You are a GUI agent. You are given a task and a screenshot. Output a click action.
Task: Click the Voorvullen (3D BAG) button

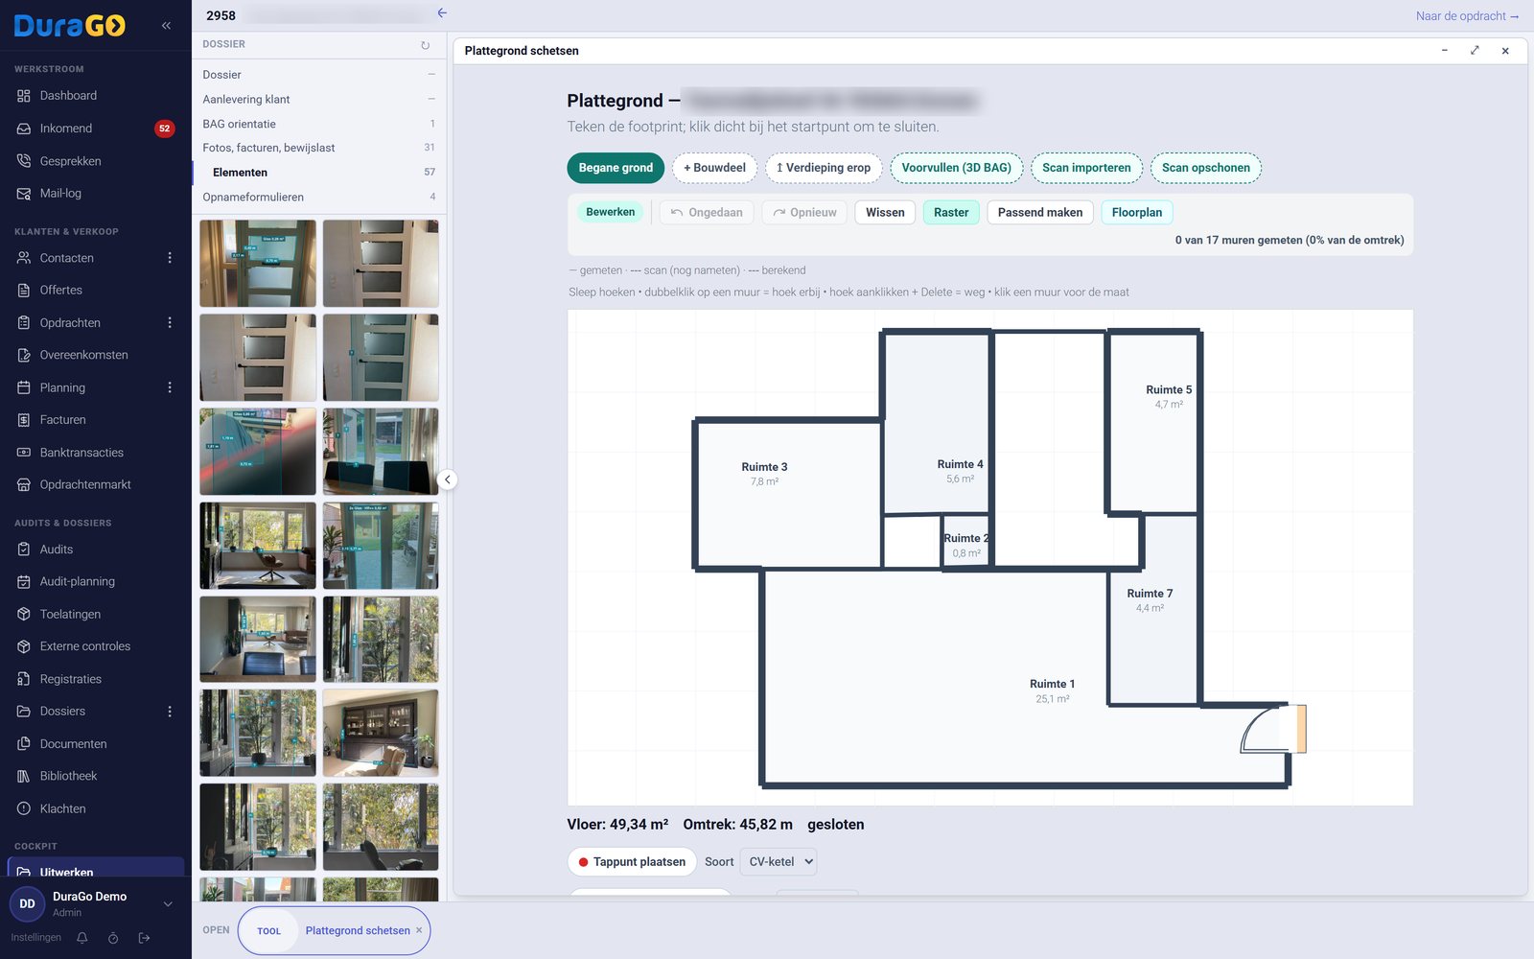click(x=957, y=168)
